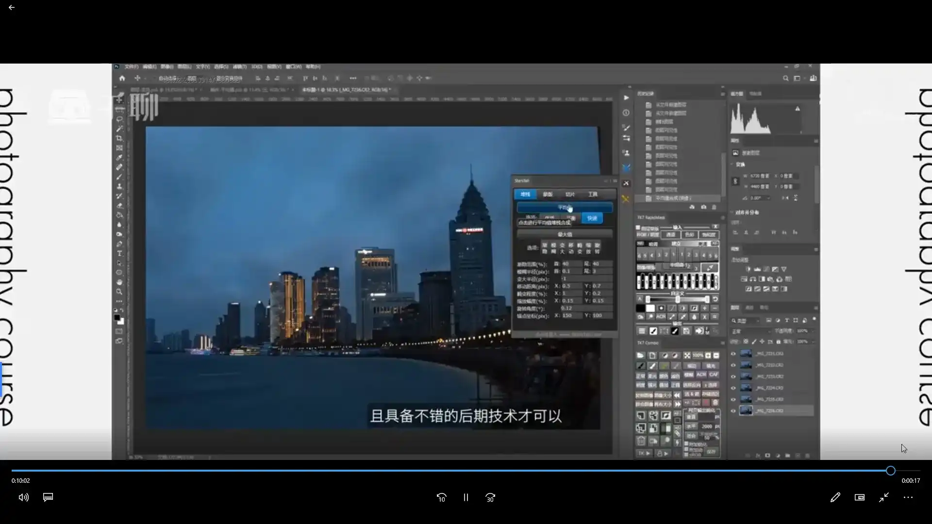Select the blue 堆栈 tab in StarsTail
The height and width of the screenshot is (524, 932).
tap(525, 194)
